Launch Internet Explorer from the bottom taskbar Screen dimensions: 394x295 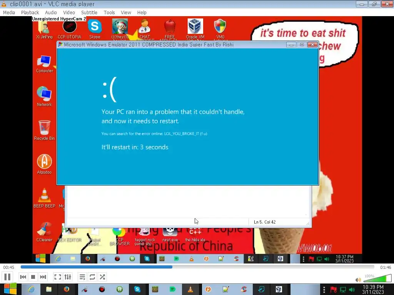click(x=31, y=290)
